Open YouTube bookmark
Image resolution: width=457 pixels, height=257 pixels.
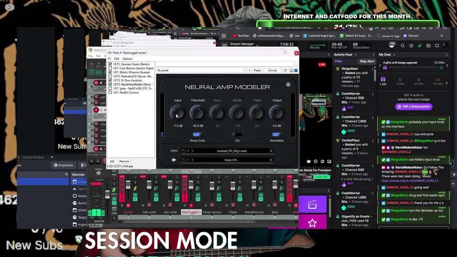[241, 36]
